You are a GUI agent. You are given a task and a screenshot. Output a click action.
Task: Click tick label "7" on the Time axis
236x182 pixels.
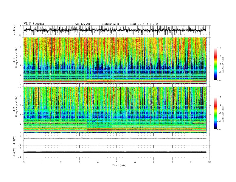(x=154, y=162)
